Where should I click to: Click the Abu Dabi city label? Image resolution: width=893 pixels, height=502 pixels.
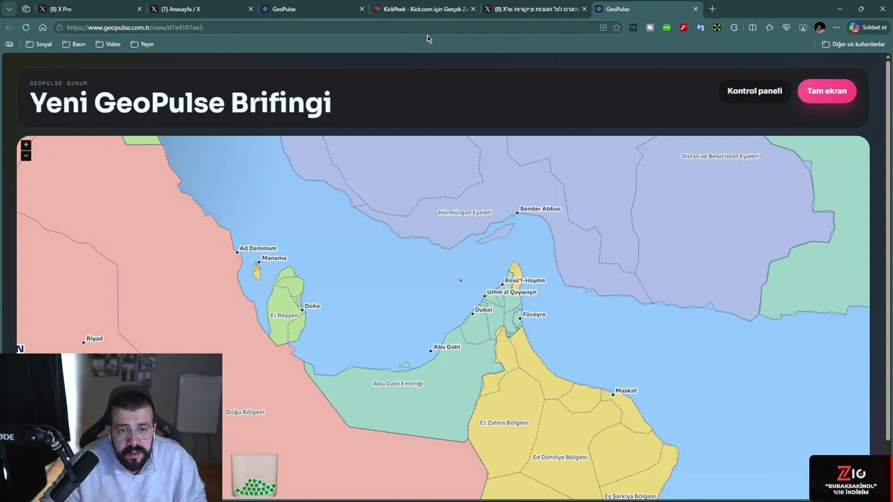coord(446,347)
